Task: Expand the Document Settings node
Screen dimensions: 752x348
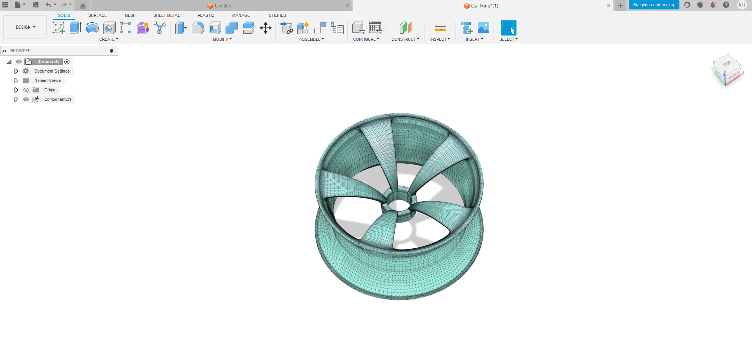Action: (x=16, y=71)
